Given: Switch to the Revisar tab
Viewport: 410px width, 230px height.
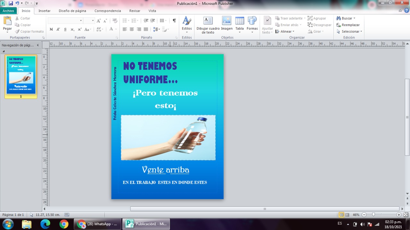Looking at the screenshot, I should click(135, 11).
